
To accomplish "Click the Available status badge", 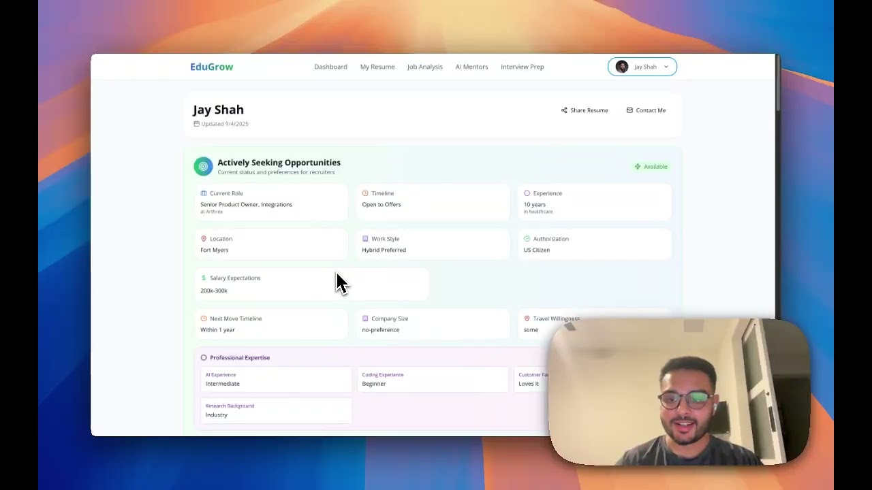I will [x=651, y=167].
